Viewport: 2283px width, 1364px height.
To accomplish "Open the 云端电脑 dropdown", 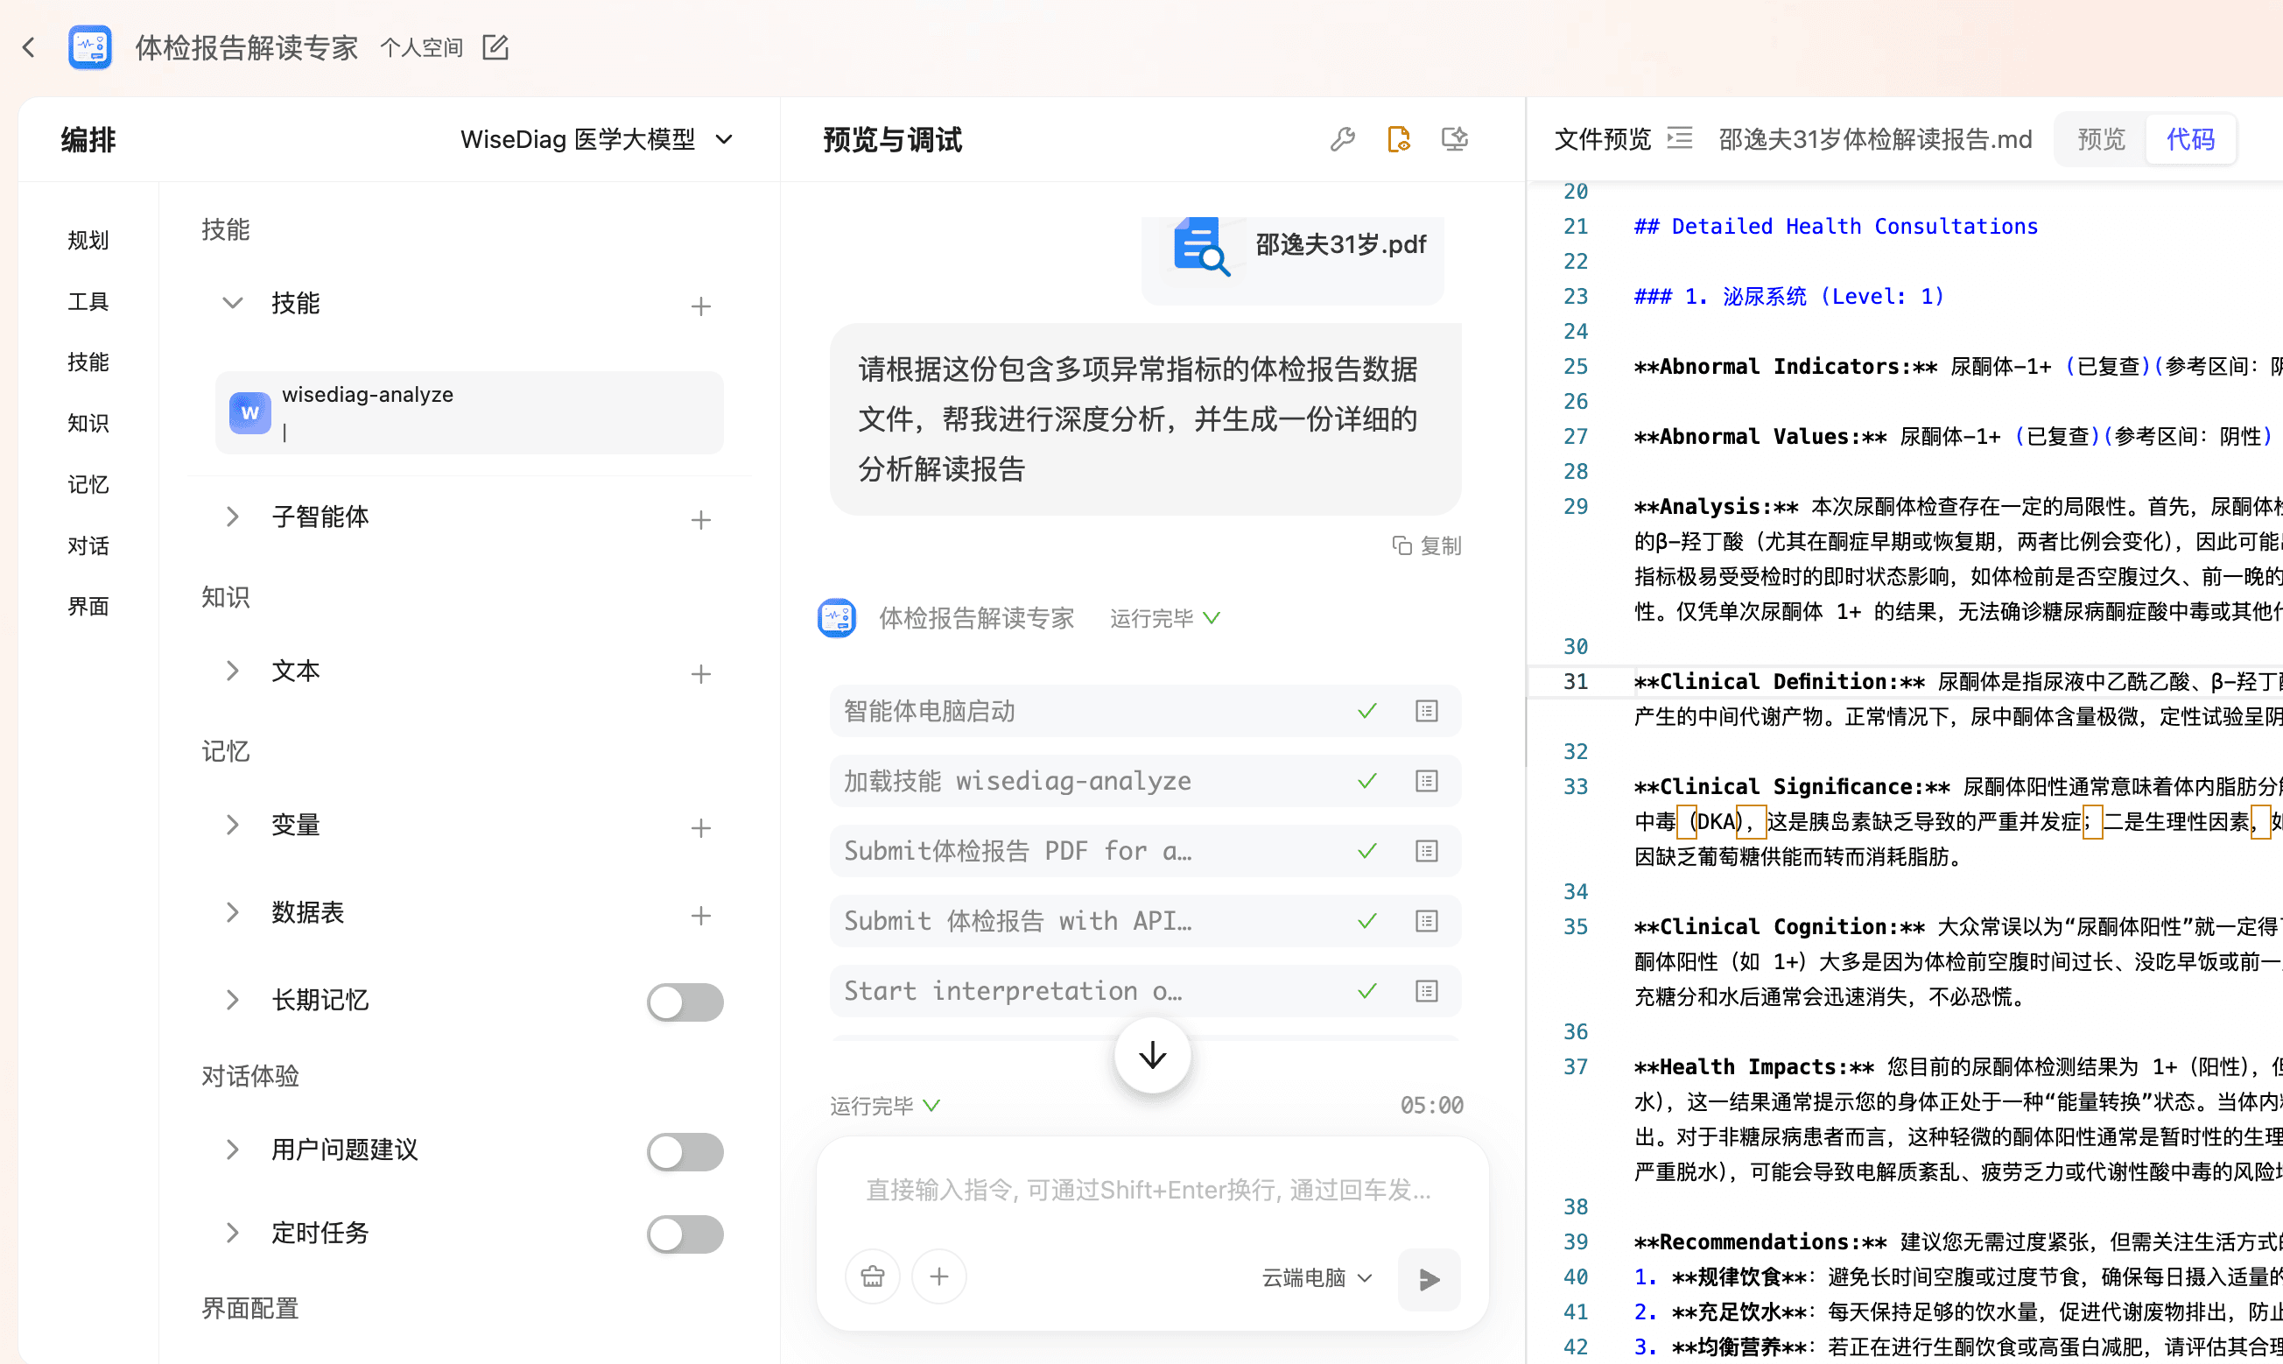I will point(1316,1277).
